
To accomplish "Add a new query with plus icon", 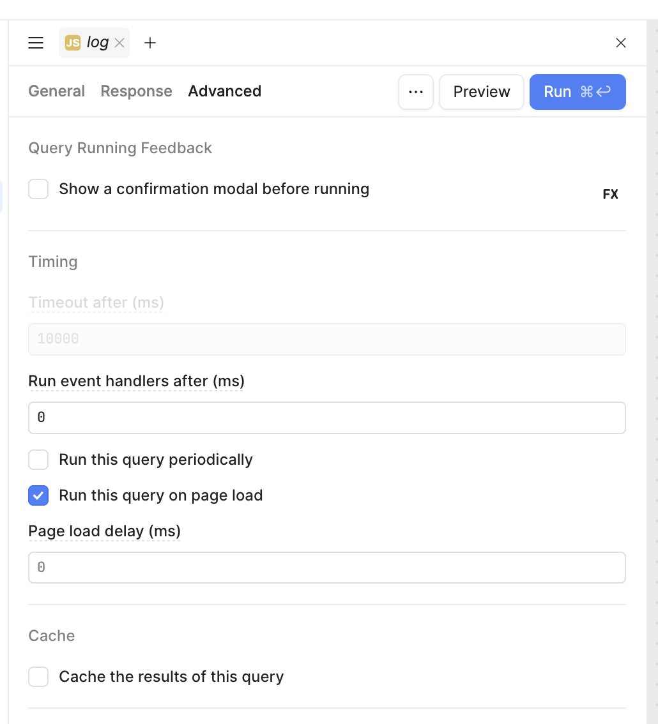I will 150,43.
